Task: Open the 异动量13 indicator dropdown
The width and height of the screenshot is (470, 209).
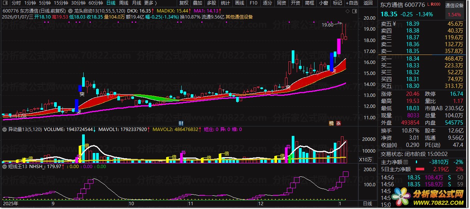Action: click(x=5, y=129)
